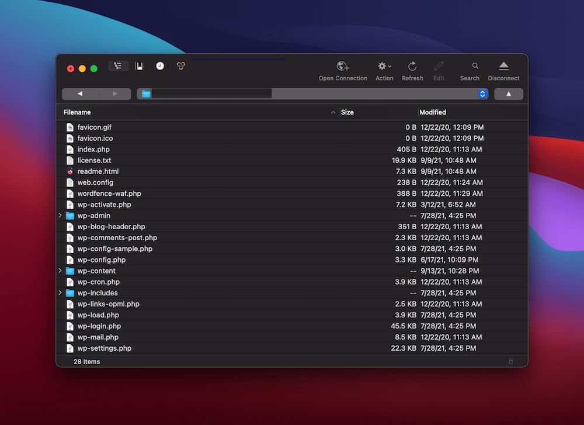Image resolution: width=584 pixels, height=425 pixels.
Task: Click the 28 Items status text
Action: pyautogui.click(x=87, y=362)
